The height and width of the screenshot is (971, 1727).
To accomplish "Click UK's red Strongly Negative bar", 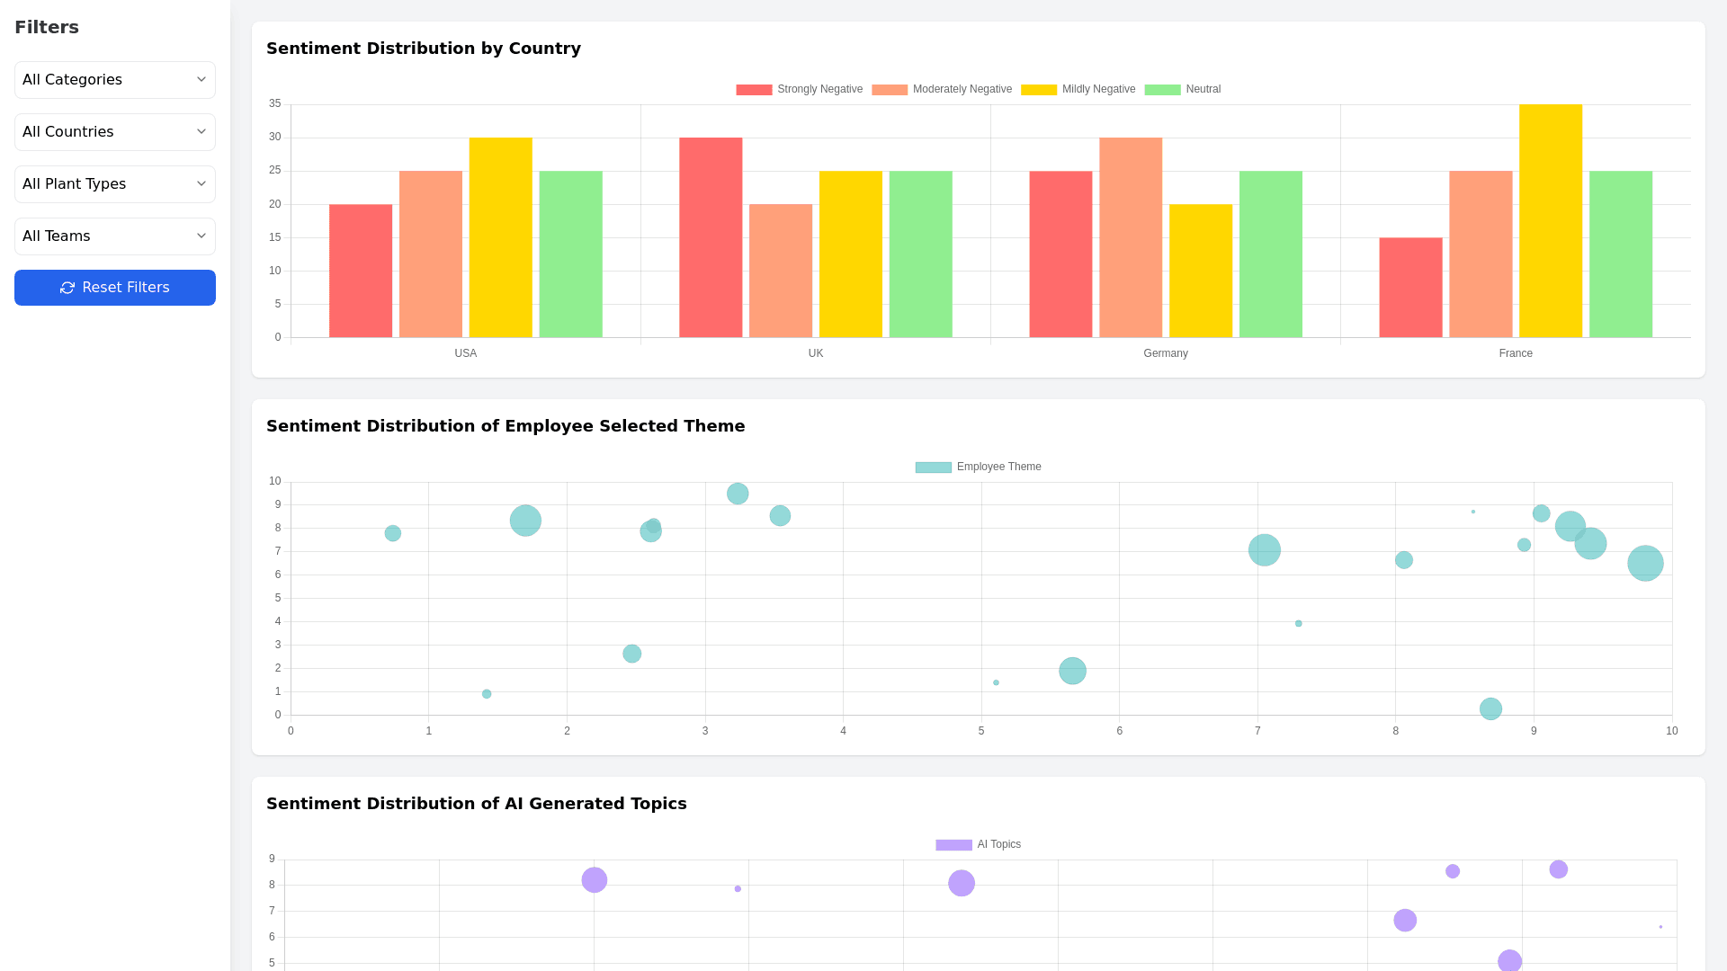I will [711, 237].
